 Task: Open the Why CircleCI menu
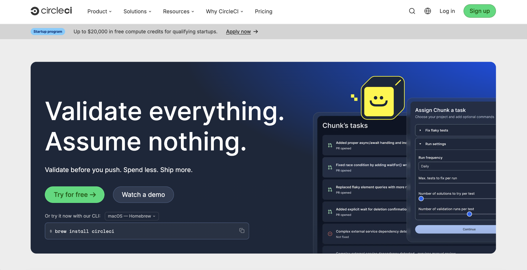coord(224,11)
